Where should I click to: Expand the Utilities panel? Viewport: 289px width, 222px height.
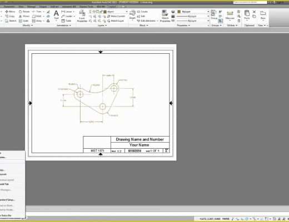[232, 26]
